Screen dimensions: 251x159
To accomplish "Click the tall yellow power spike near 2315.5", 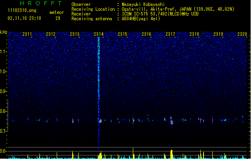I will pos(133,153).
